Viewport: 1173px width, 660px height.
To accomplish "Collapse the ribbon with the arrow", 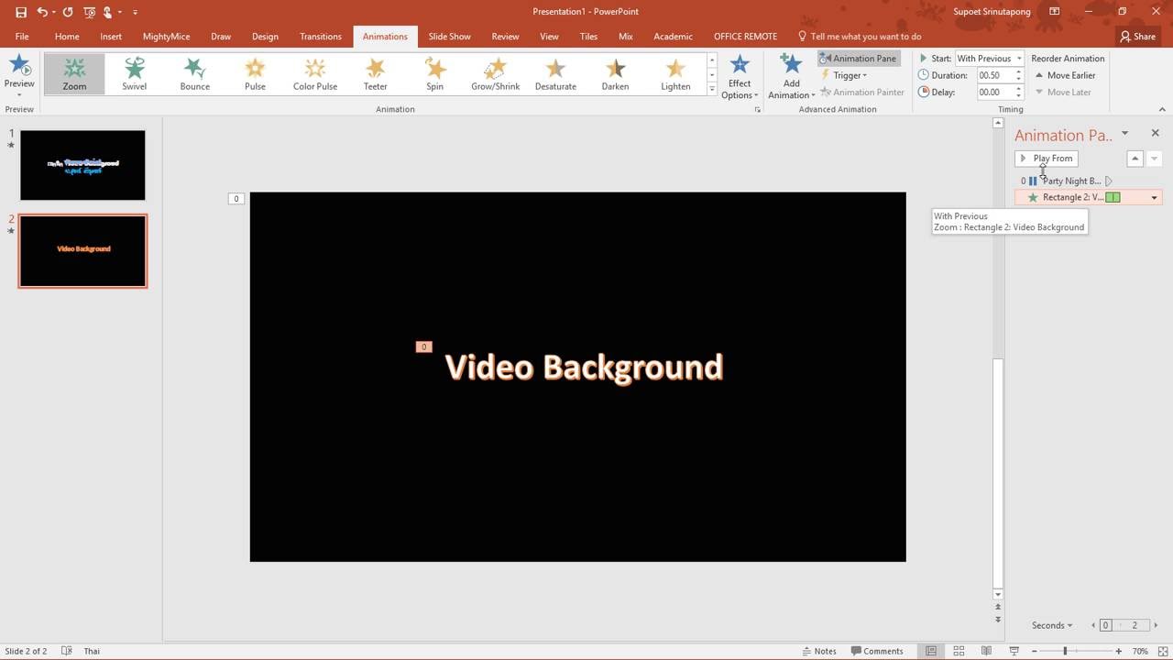I will tap(1162, 109).
